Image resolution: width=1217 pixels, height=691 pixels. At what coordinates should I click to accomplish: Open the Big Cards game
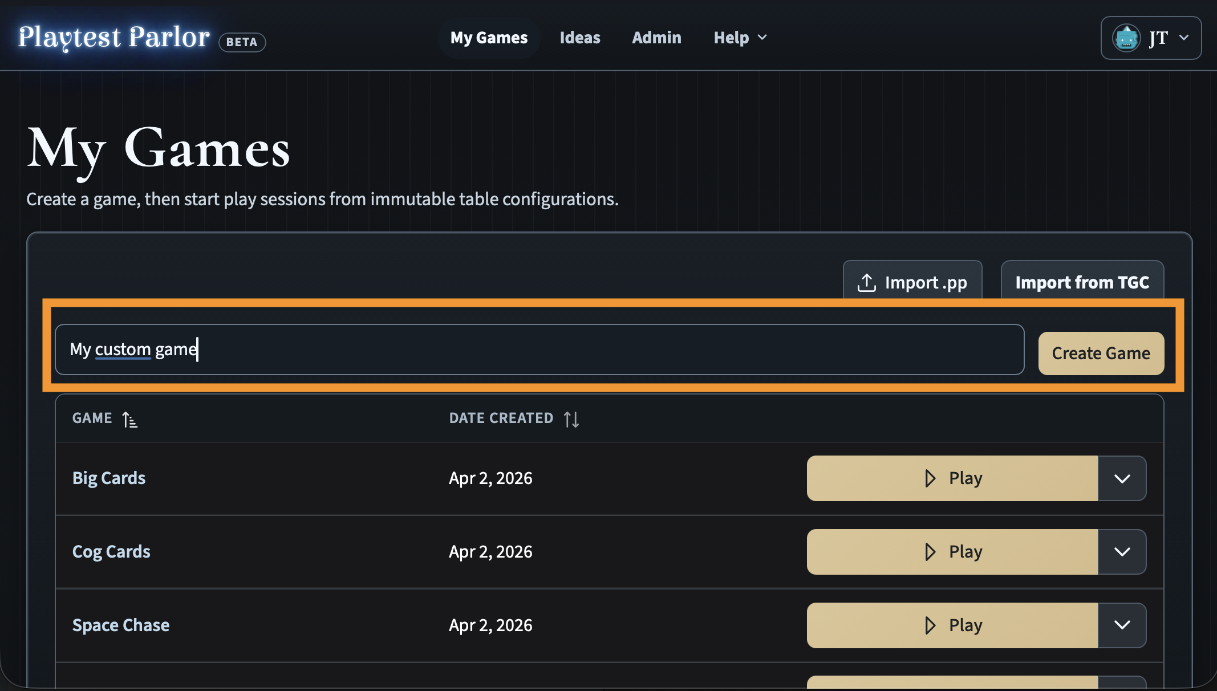[109, 478]
